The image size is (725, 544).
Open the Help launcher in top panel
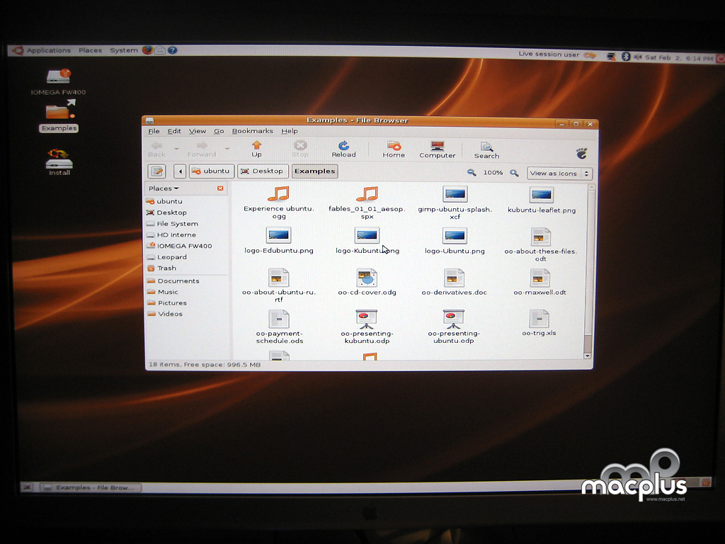(173, 50)
